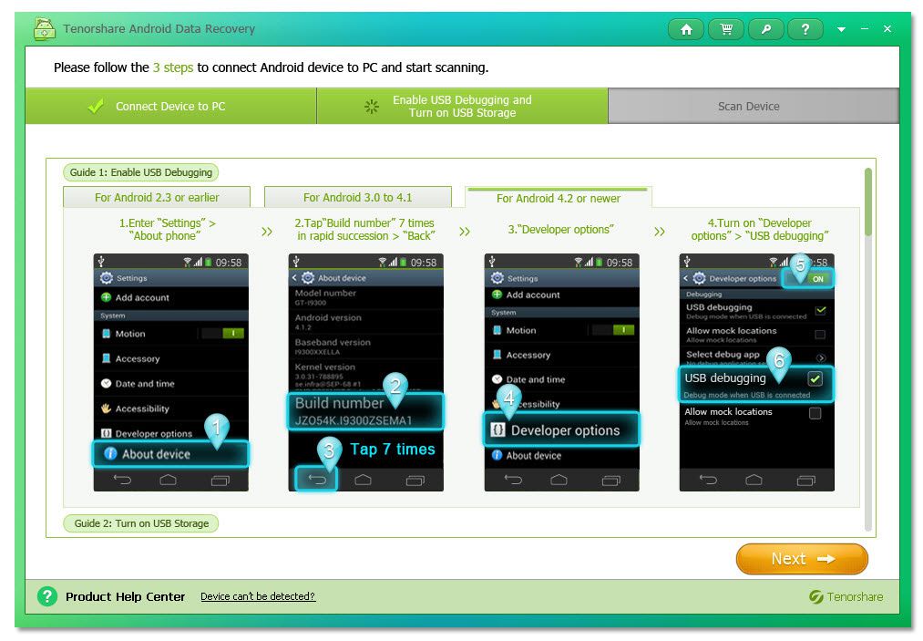Image resolution: width=923 pixels, height=641 pixels.
Task: Expand Guide 2: Turn on USB Storage
Action: click(140, 523)
